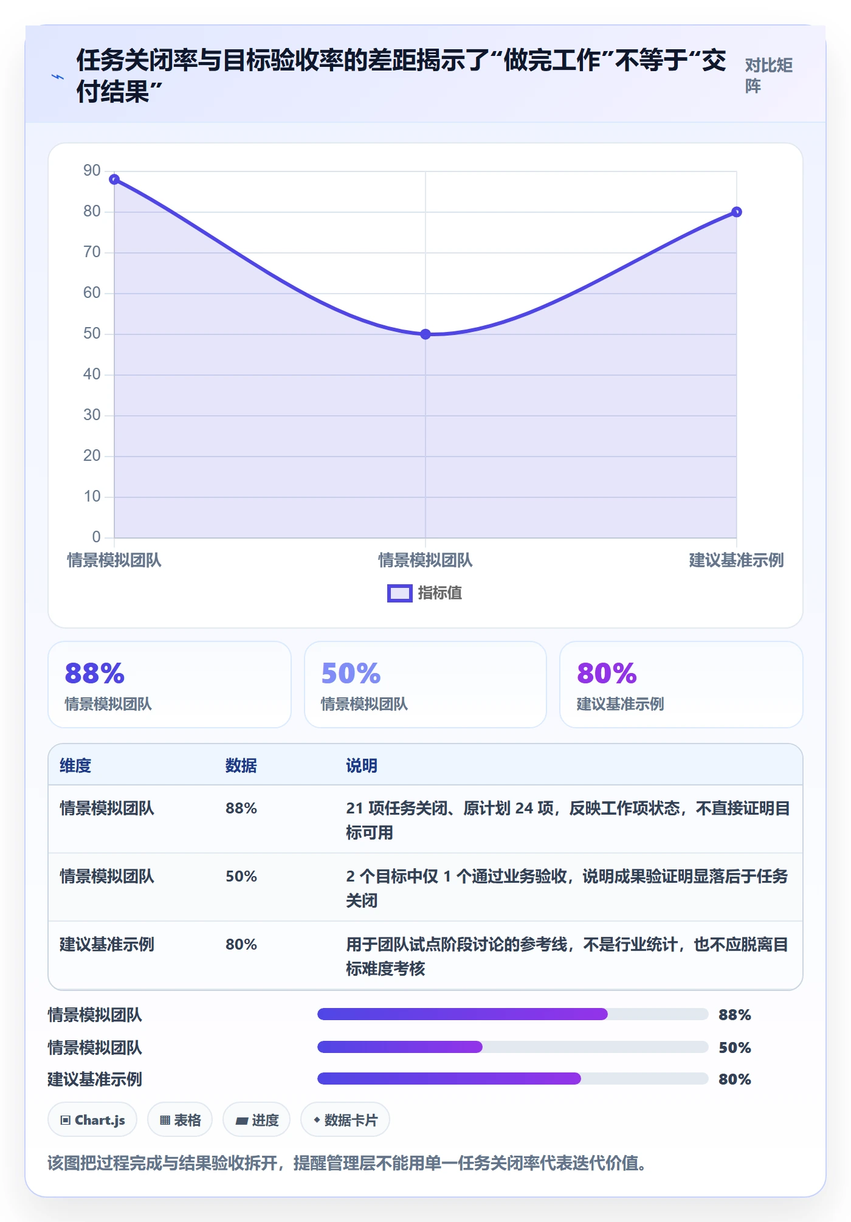Screen dimensions: 851x1222
Task: Click the 指标值 legend label
Action: (440, 593)
